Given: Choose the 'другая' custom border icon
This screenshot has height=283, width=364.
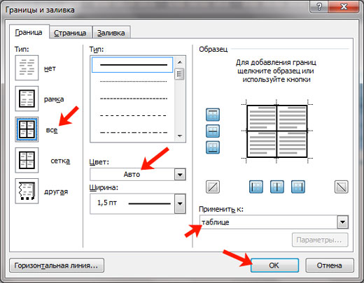Looking at the screenshot, I should pyautogui.click(x=27, y=191).
